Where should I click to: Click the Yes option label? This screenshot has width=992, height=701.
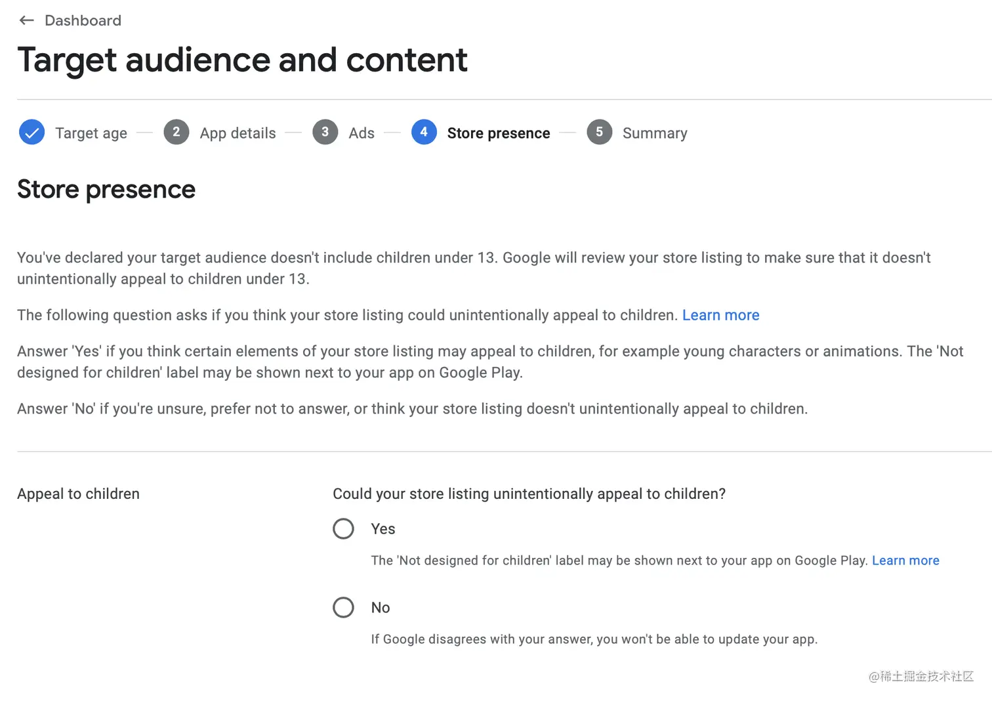click(x=383, y=529)
